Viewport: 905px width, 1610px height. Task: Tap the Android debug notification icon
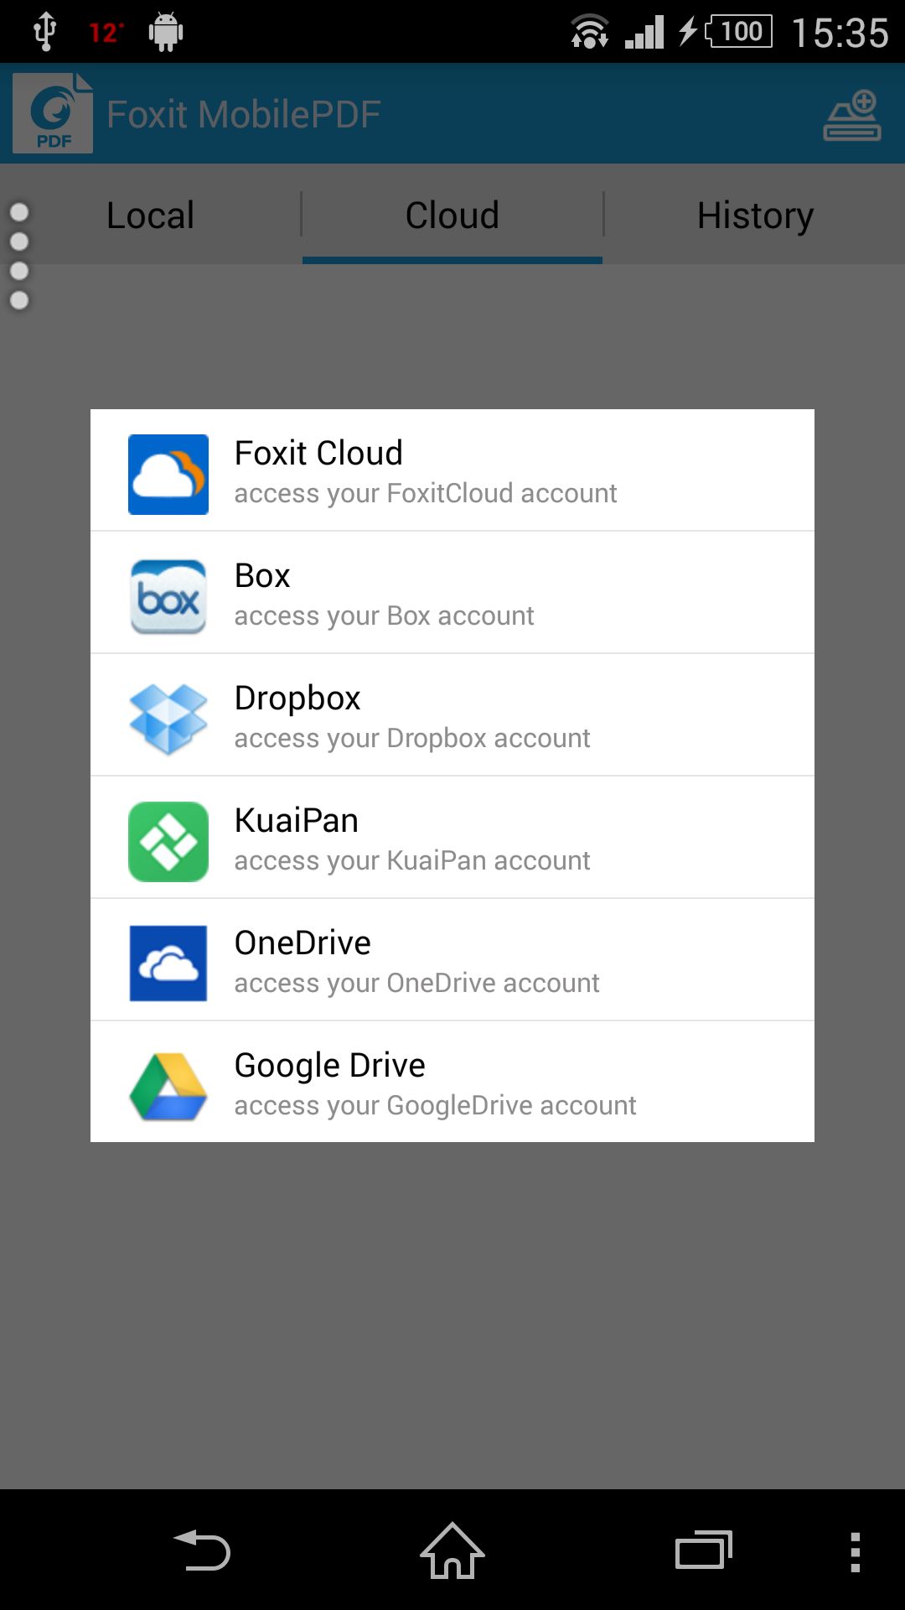click(x=166, y=32)
